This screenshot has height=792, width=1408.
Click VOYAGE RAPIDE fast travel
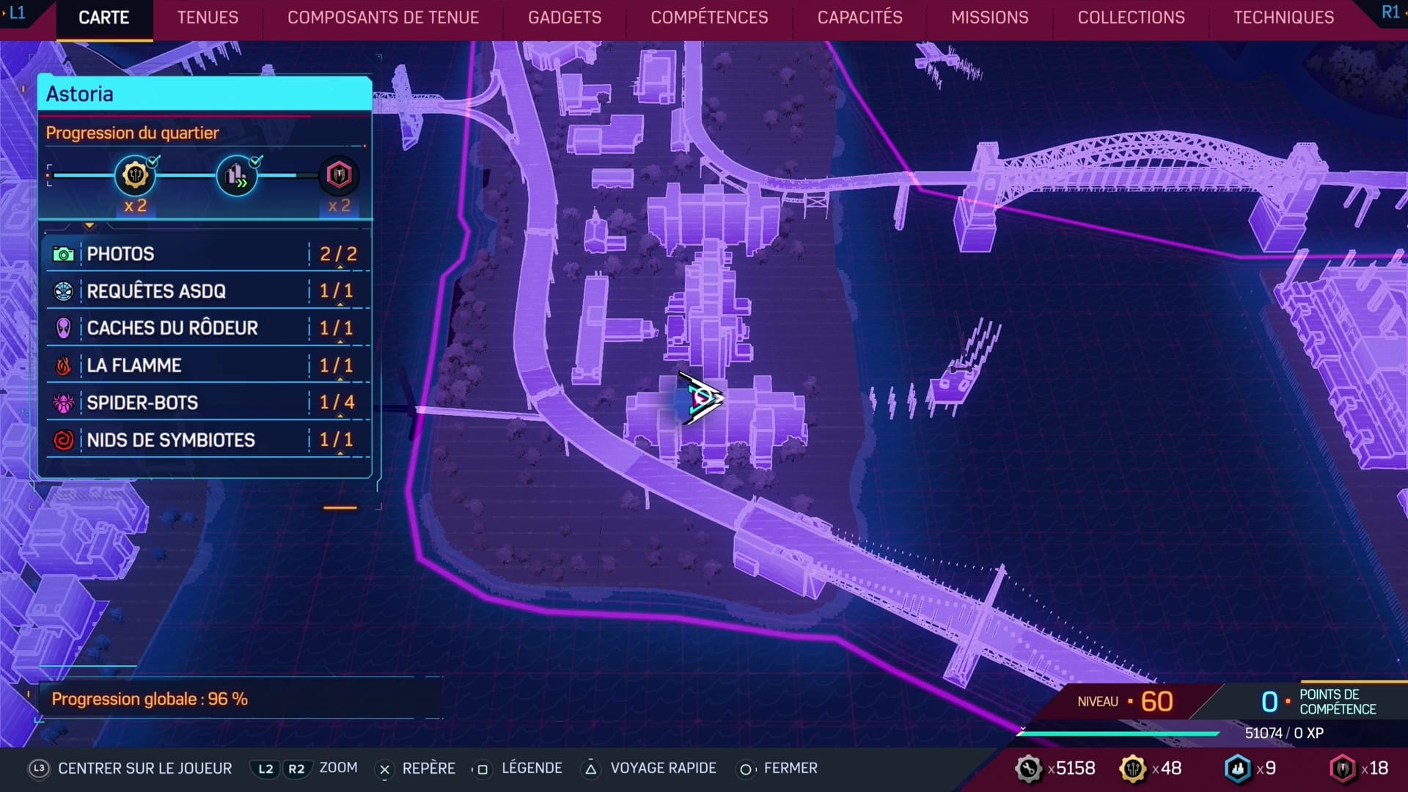[x=663, y=769]
